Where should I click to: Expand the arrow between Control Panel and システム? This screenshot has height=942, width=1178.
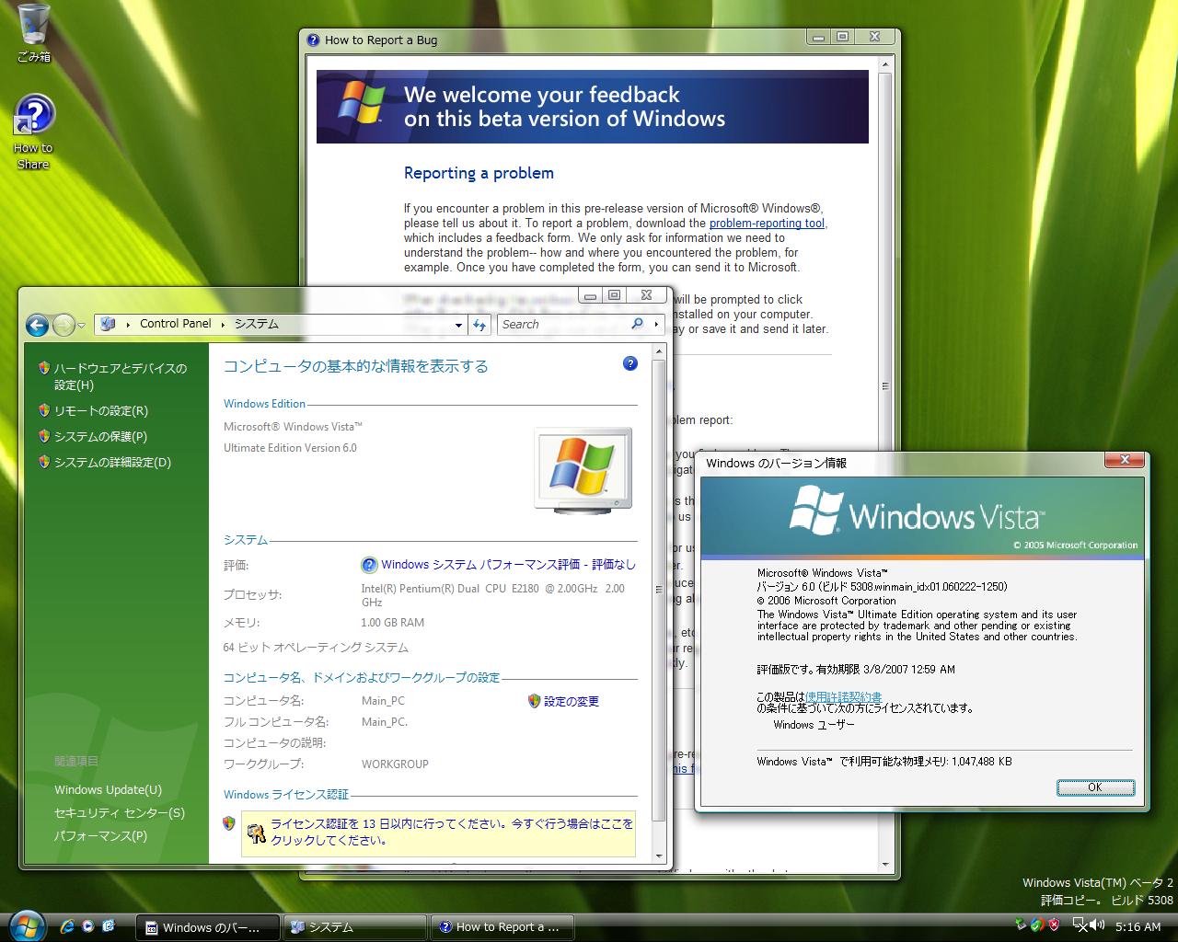[x=223, y=324]
